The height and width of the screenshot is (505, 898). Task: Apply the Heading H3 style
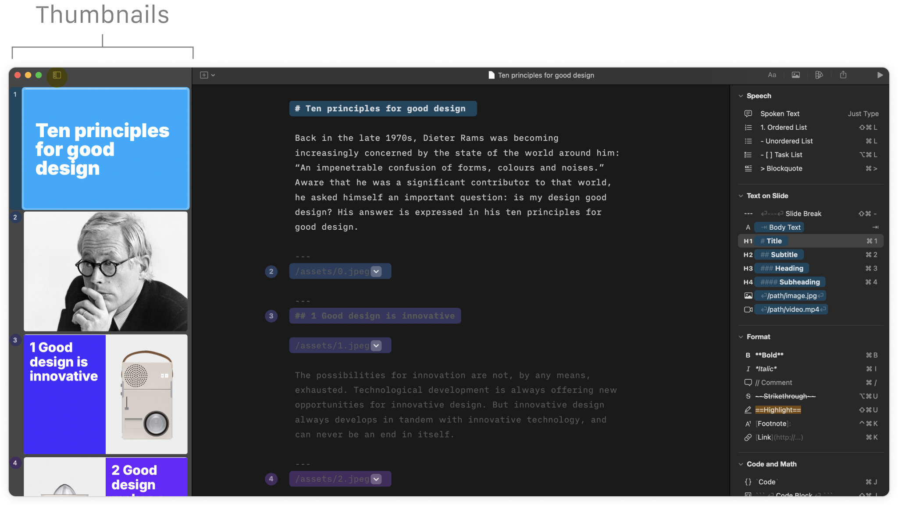tap(811, 268)
